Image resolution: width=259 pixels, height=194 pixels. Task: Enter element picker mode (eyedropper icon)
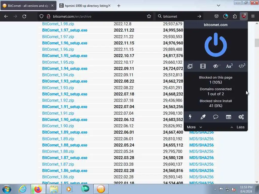(203, 117)
